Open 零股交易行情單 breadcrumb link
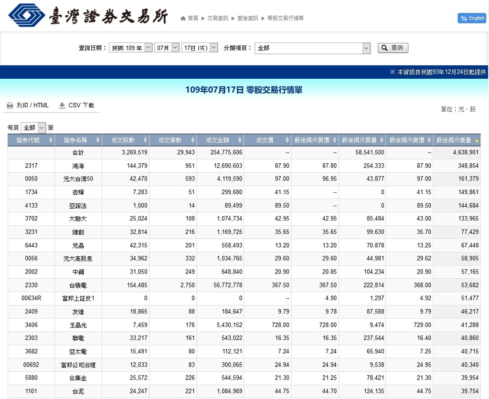The image size is (489, 399). (286, 19)
